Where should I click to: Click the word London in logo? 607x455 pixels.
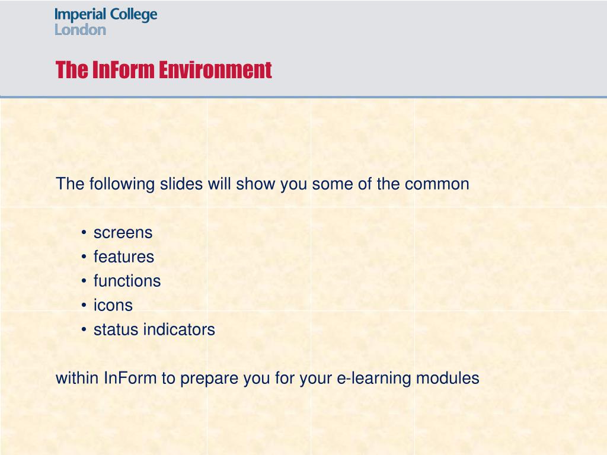click(80, 30)
